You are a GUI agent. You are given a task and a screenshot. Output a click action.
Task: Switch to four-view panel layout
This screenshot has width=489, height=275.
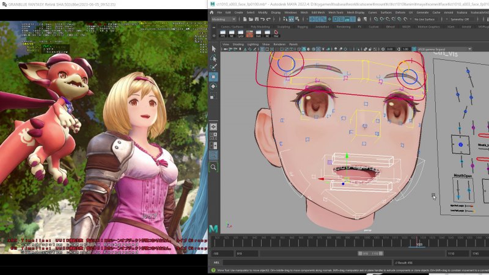click(x=213, y=136)
